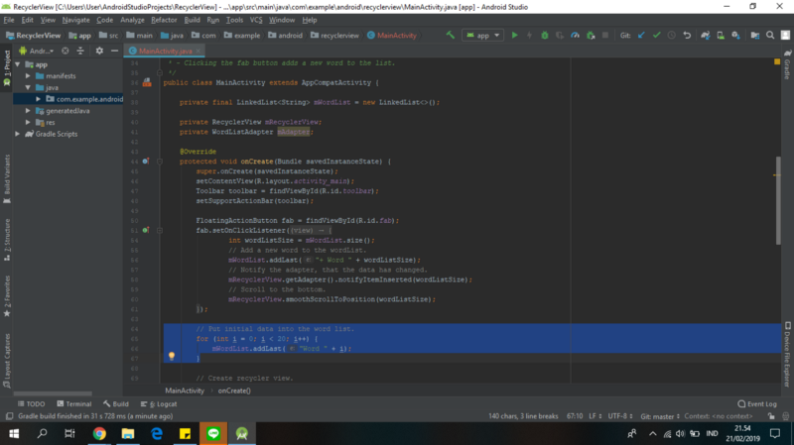Click the editor vertical scrollbar
The image size is (794, 445).
coord(778,201)
